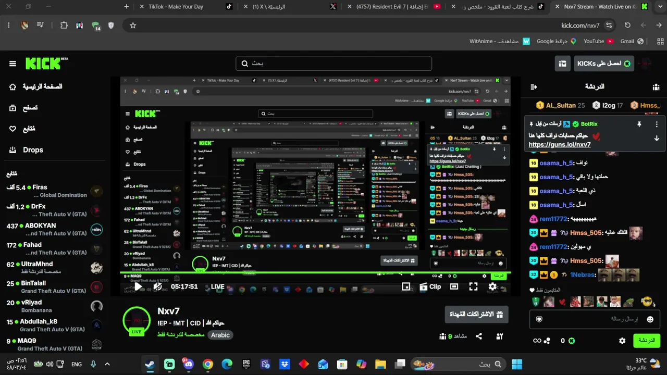Click the Kick search field
The width and height of the screenshot is (667, 375).
[333, 64]
